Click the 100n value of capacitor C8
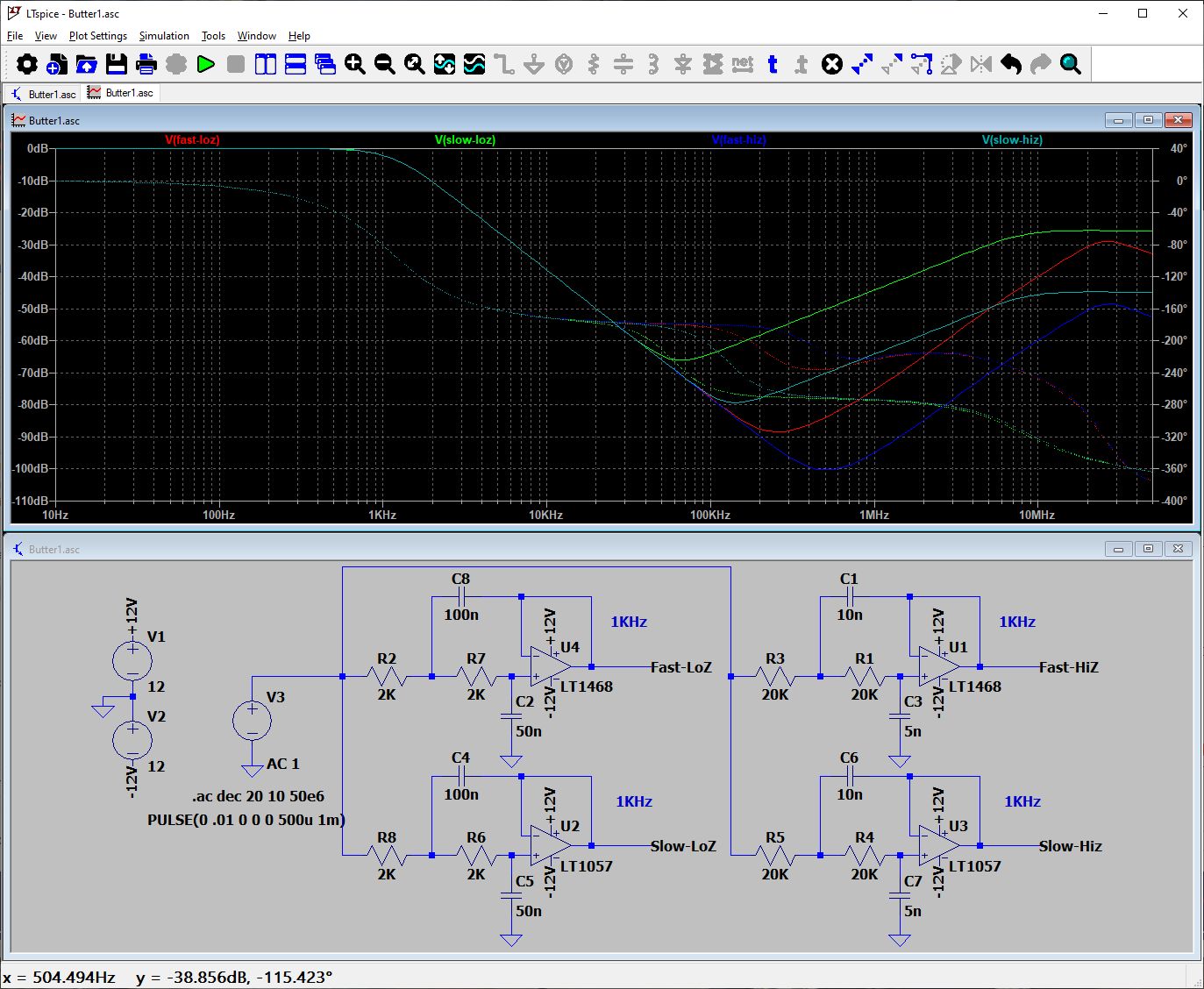1204x989 pixels. pyautogui.click(x=461, y=615)
